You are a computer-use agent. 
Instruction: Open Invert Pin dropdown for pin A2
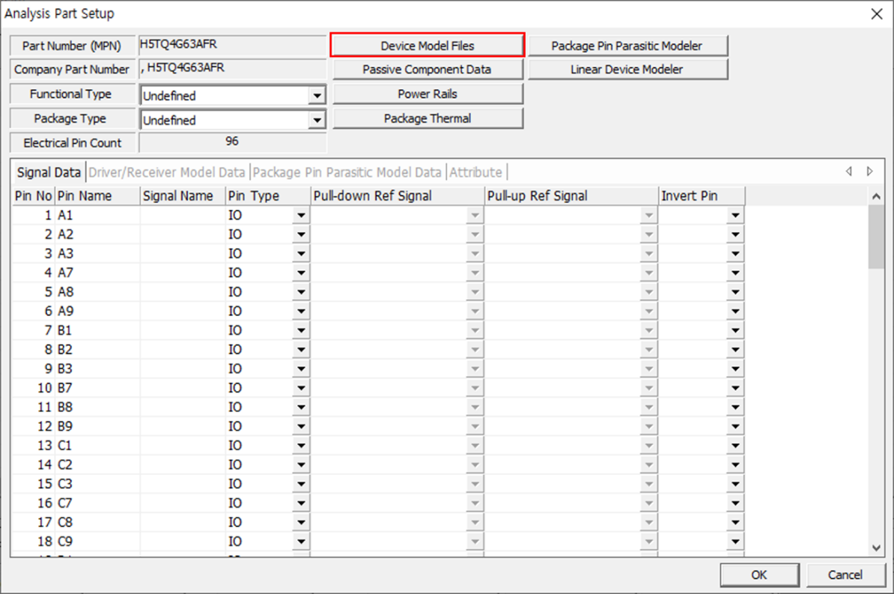coord(735,235)
